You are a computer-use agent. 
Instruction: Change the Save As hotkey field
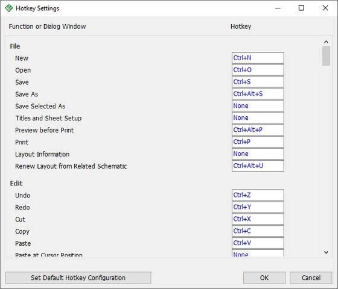coord(258,94)
